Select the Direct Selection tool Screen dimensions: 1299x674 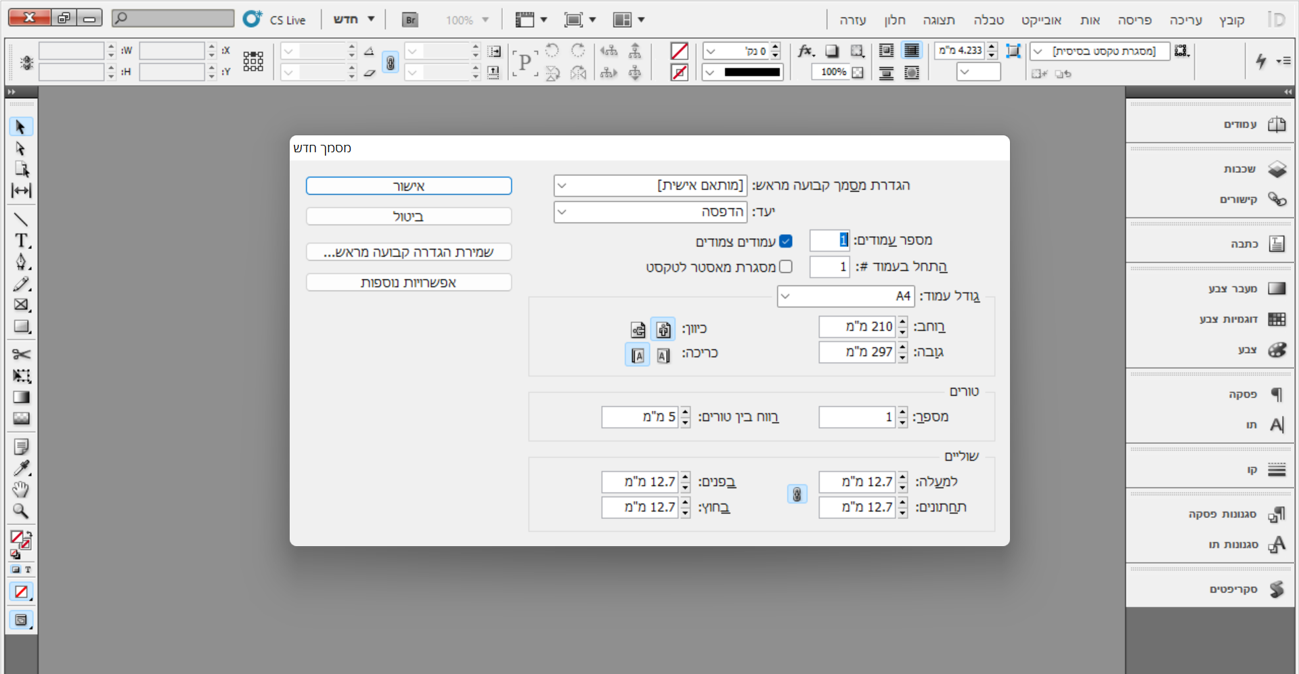pyautogui.click(x=21, y=148)
